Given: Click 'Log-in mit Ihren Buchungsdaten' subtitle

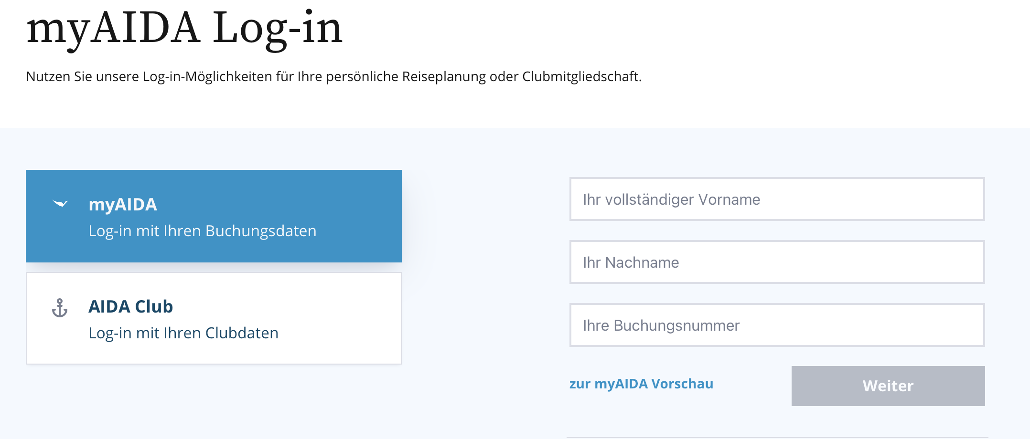Looking at the screenshot, I should click(203, 231).
